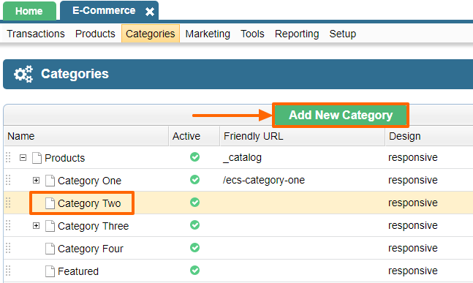Image resolution: width=473 pixels, height=283 pixels.
Task: Grab the drag handle on Products row
Action: coord(8,157)
